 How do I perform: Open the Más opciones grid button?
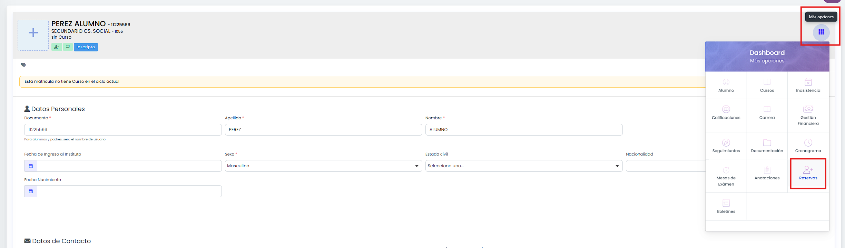pyautogui.click(x=821, y=32)
